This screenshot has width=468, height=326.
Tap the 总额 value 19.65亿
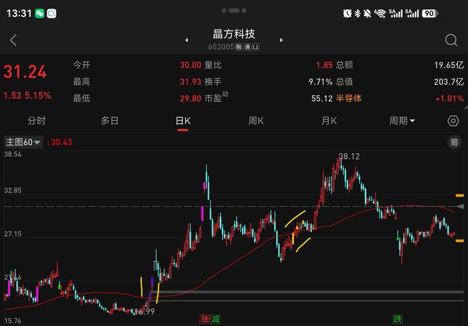tap(449, 65)
